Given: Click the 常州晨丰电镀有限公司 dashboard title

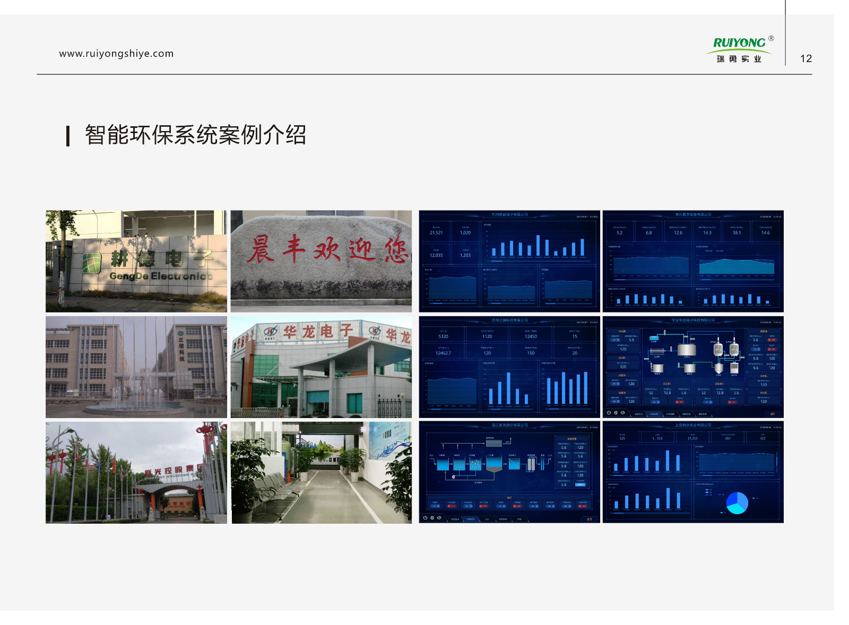Looking at the screenshot, I should pyautogui.click(x=693, y=214).
